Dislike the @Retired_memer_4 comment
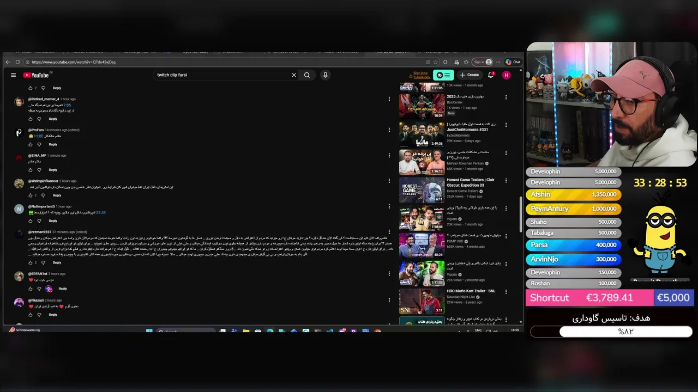The width and height of the screenshot is (698, 392). click(39, 119)
